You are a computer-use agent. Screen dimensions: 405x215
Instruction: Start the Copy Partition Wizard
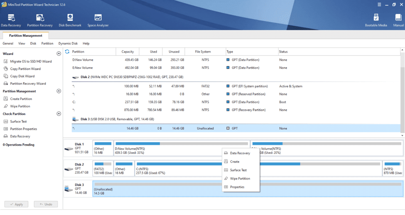(22, 69)
